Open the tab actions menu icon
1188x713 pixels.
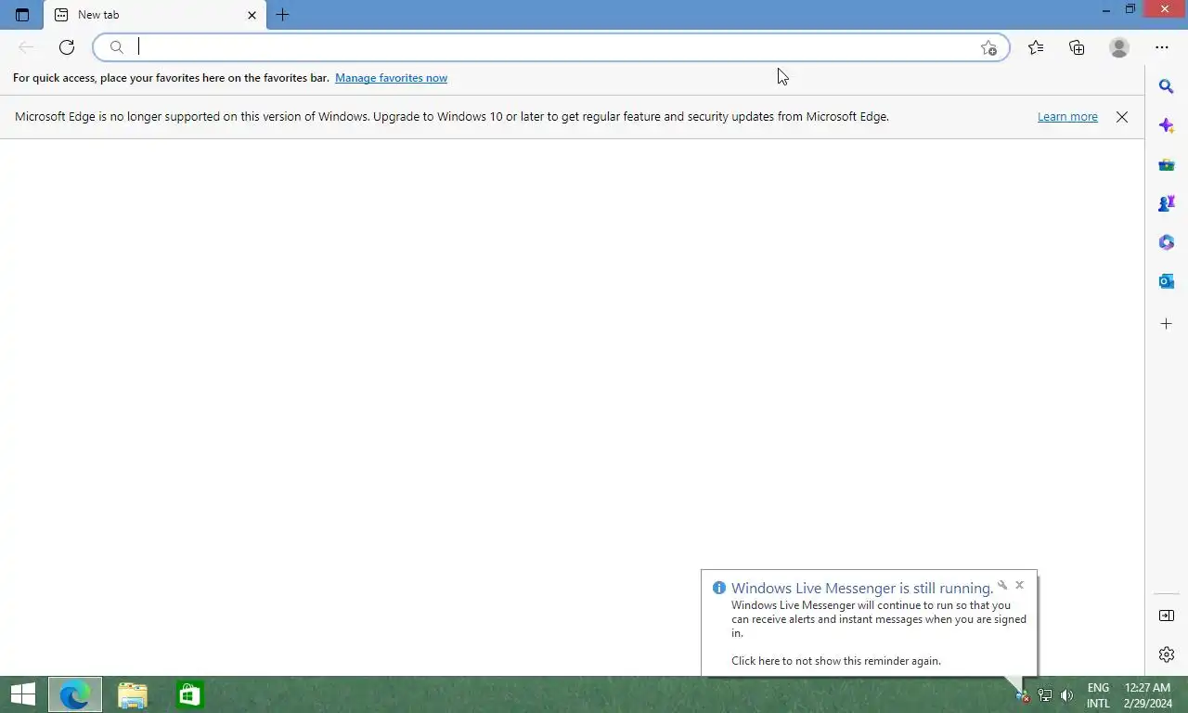(x=22, y=15)
